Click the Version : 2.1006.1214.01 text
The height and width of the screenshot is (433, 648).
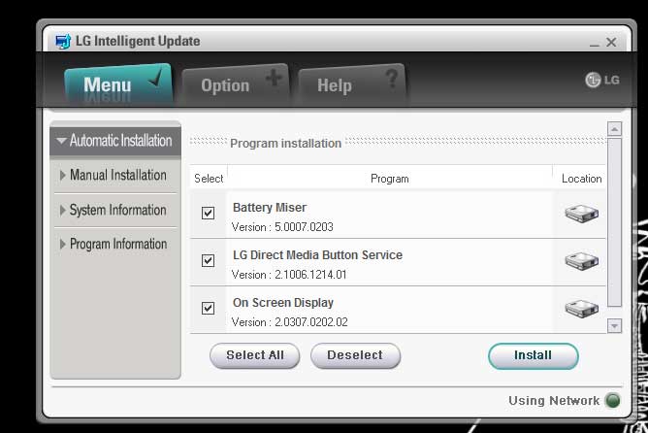click(x=289, y=275)
